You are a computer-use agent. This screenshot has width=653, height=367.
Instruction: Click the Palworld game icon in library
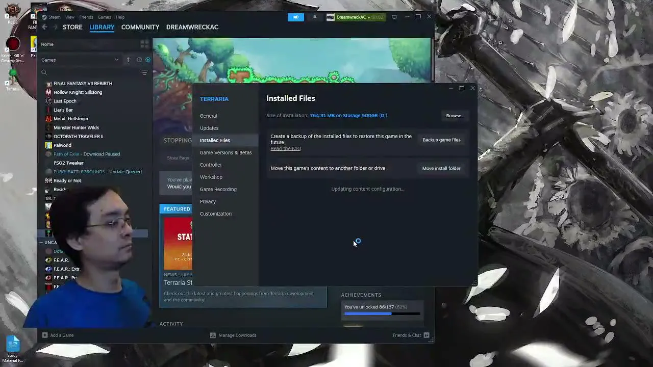pyautogui.click(x=48, y=145)
